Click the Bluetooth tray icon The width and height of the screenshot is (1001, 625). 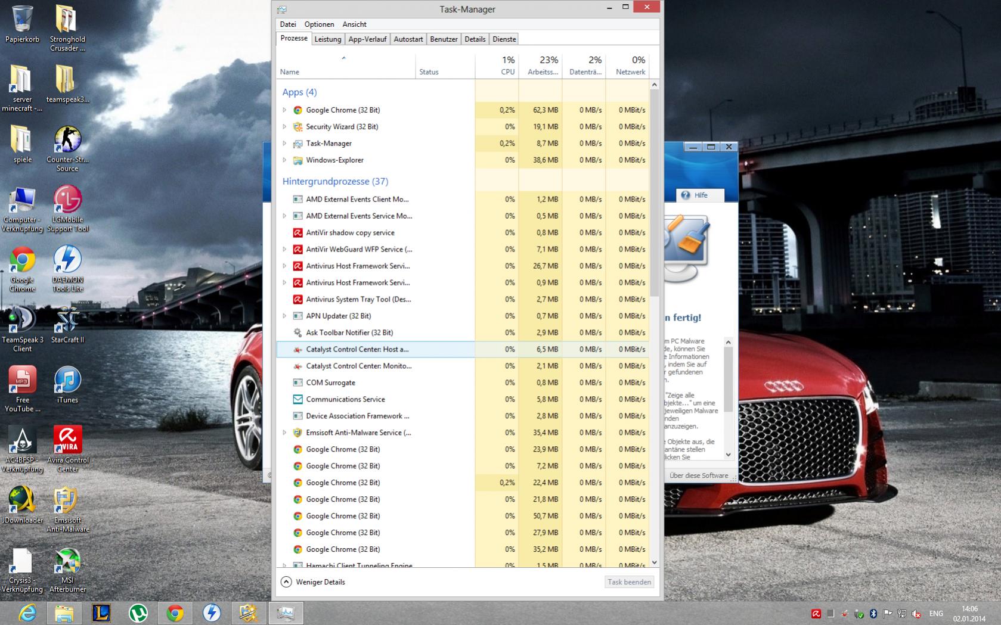coord(873,614)
